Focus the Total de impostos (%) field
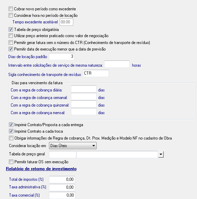The width and height of the screenshot is (197, 199). 62,179
